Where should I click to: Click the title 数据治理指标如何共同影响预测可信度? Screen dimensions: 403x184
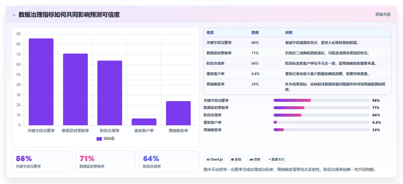click(69, 15)
